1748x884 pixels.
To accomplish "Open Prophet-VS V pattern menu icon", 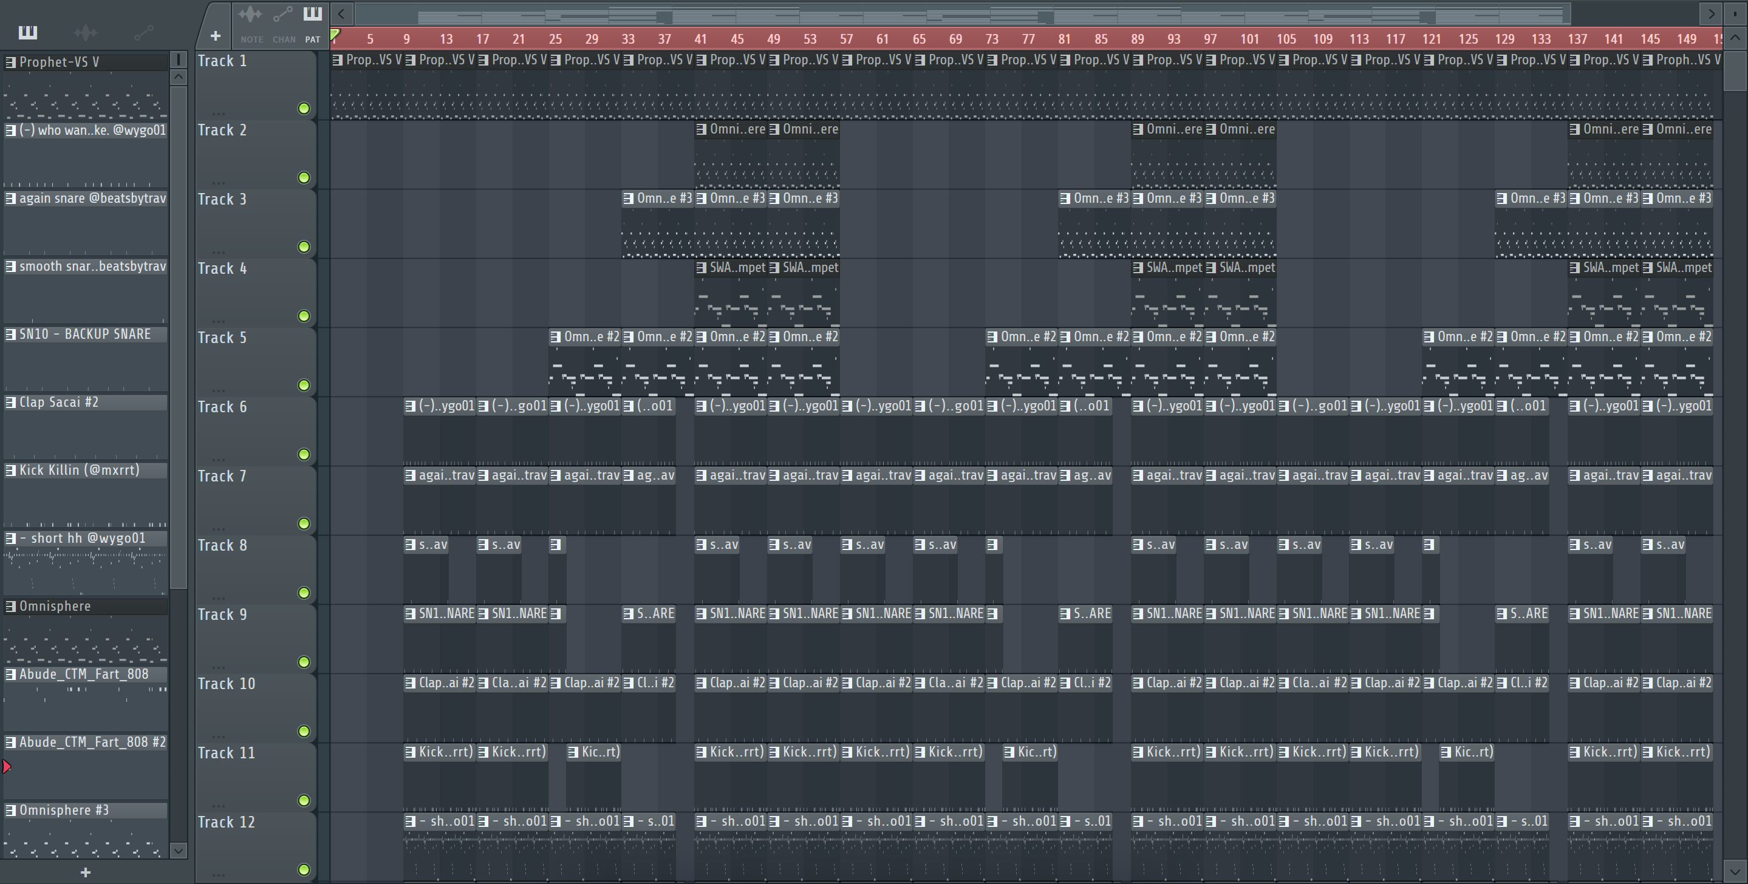I will (x=10, y=63).
